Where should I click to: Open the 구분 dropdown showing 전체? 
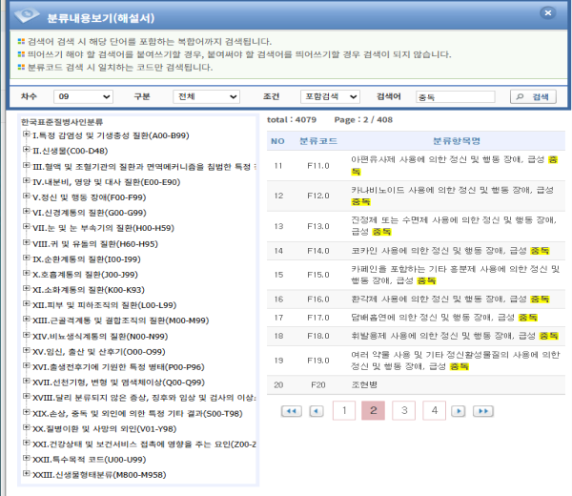(206, 96)
